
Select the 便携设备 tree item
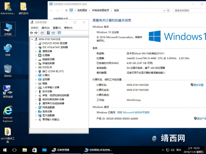47,51
